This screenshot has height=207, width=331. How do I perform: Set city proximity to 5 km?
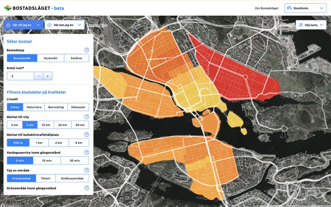[30, 125]
